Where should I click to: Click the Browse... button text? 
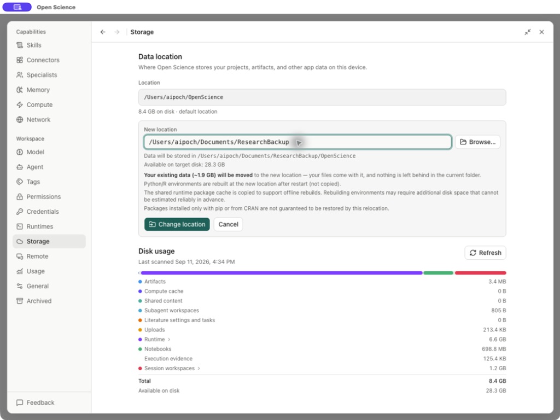pos(482,142)
